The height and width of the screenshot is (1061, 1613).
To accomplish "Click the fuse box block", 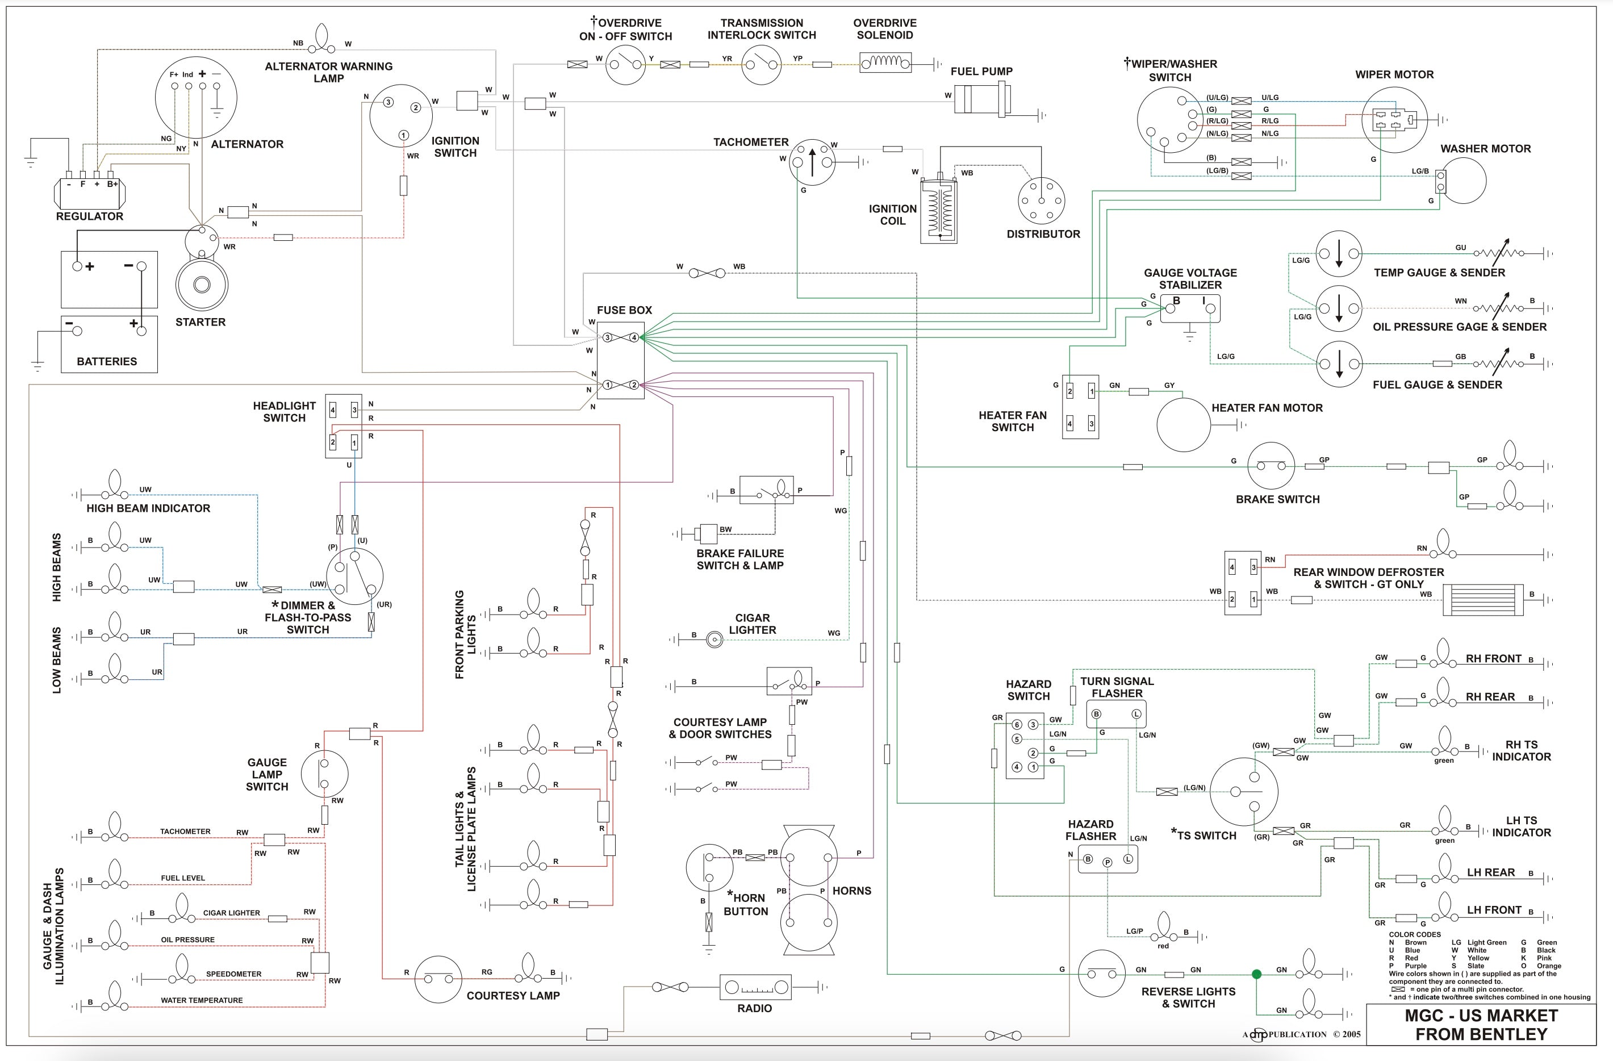I will pyautogui.click(x=620, y=360).
